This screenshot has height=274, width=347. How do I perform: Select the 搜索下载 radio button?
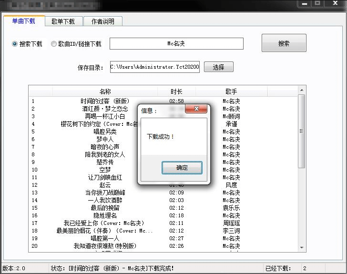coord(15,44)
